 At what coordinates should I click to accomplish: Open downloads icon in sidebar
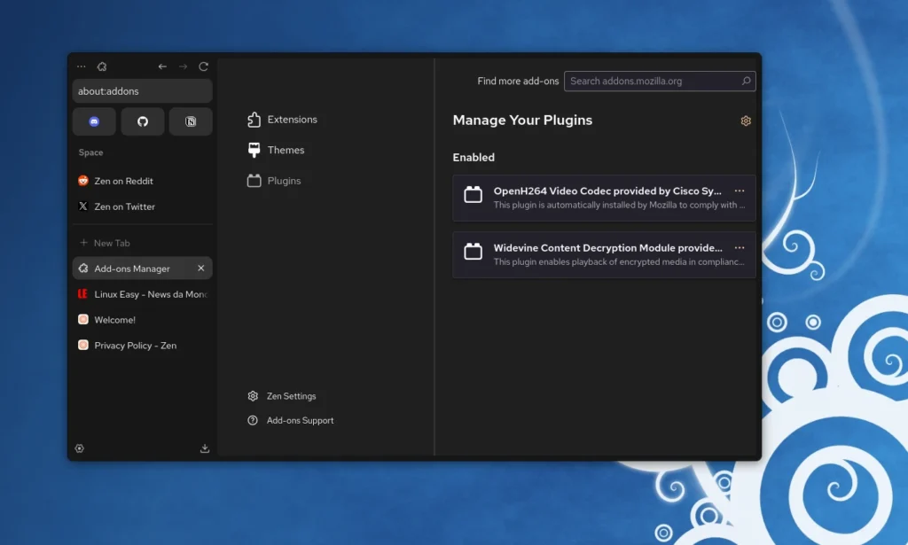[x=205, y=448]
